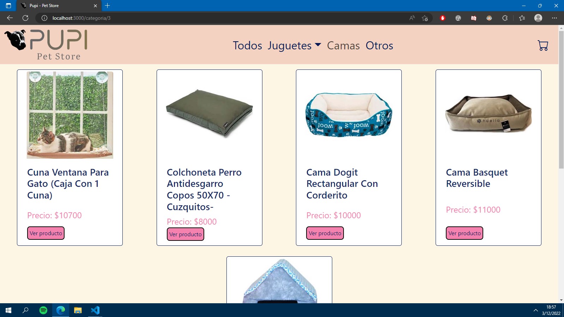
Task: Add this page to favorites
Action: pos(425,18)
